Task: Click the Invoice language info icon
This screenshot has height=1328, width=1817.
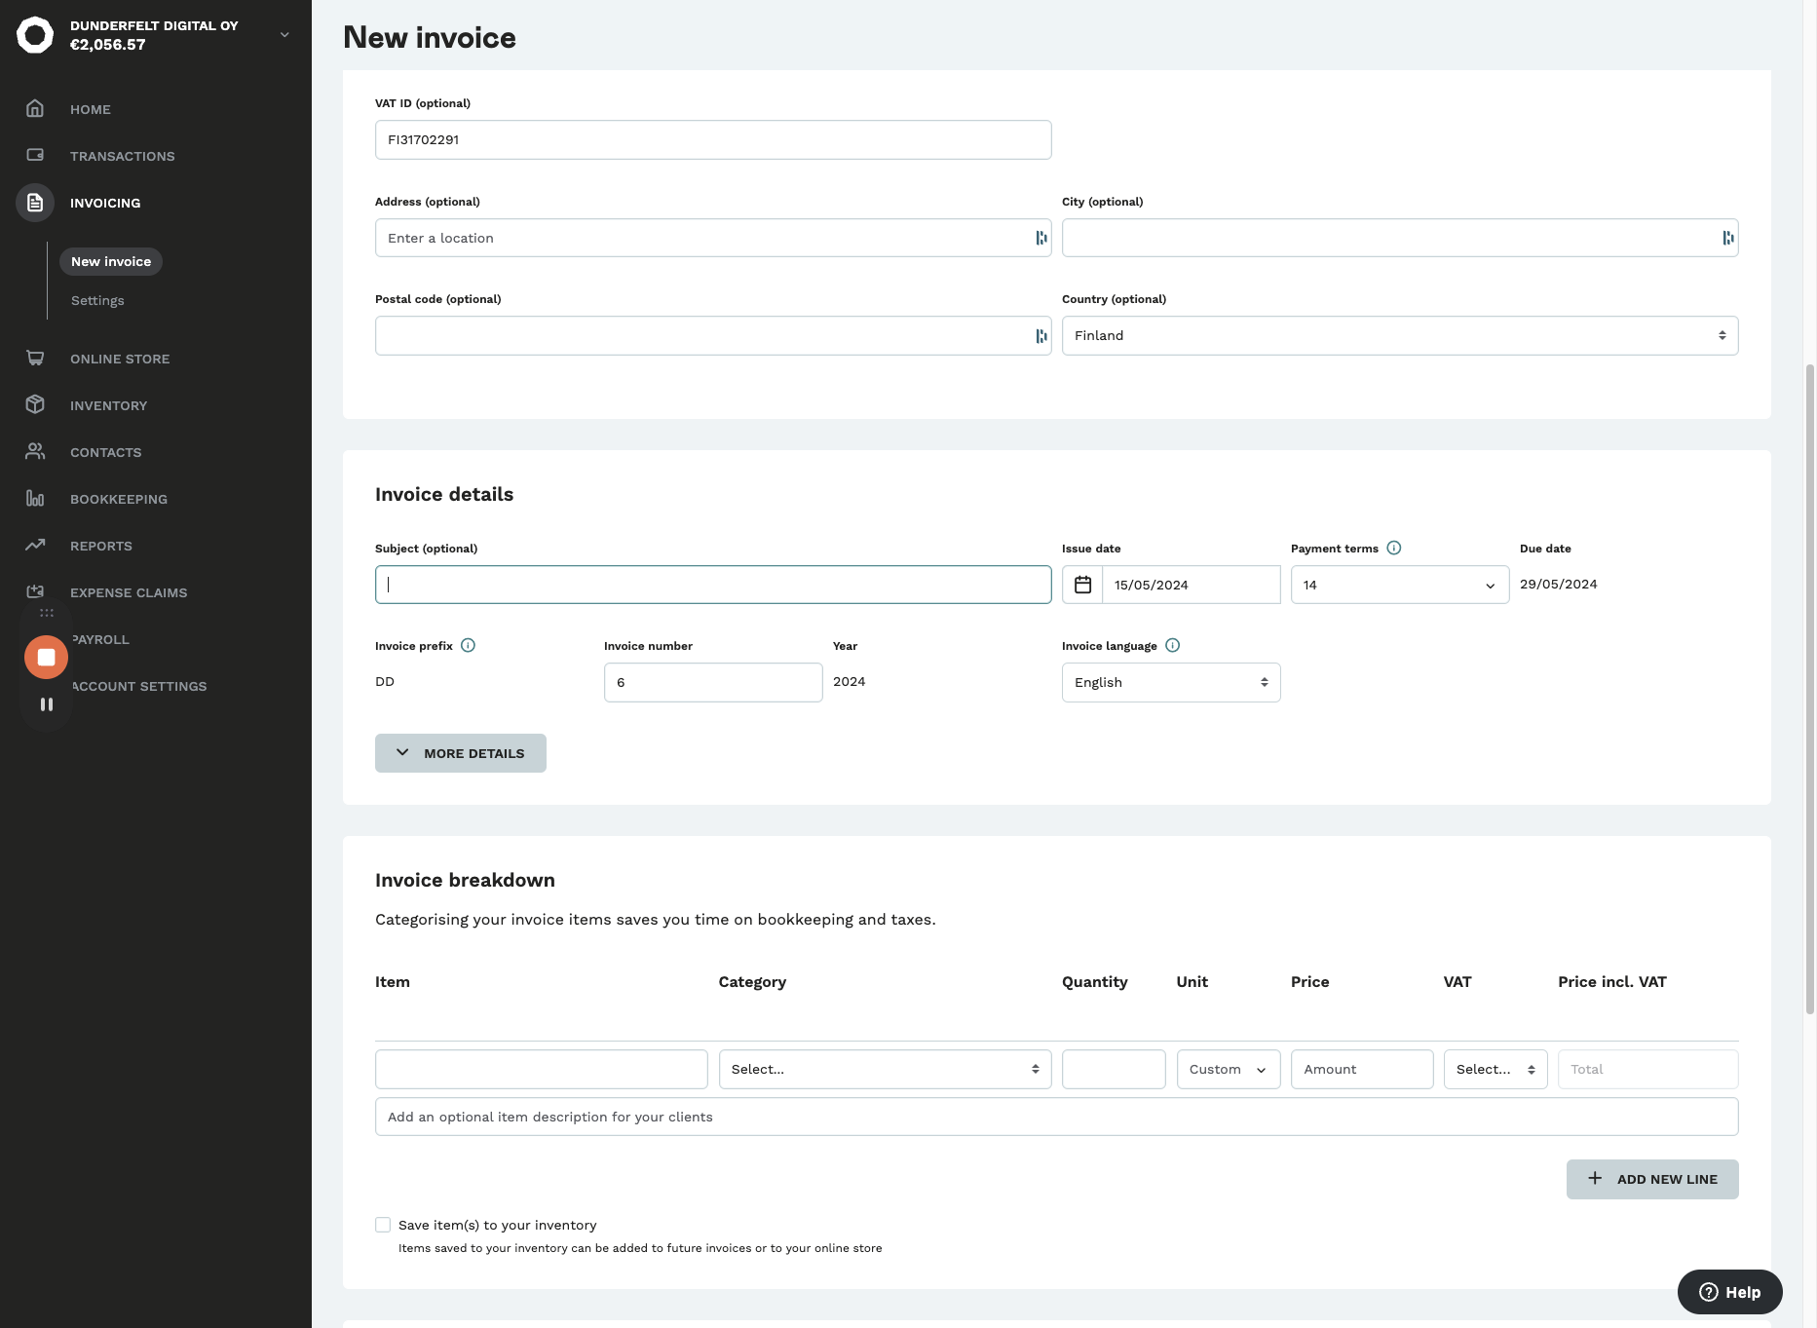Action: (1173, 645)
